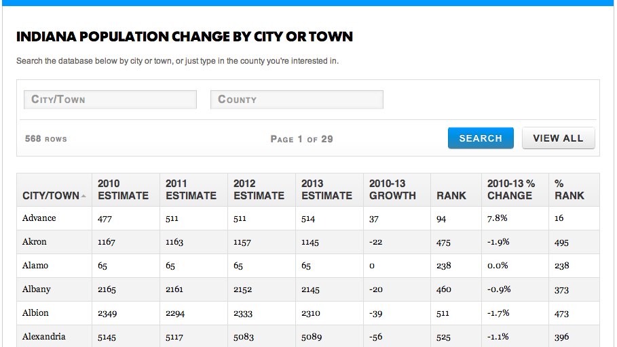617x347 pixels.
Task: Sort by % Rank column header
Action: click(x=574, y=190)
